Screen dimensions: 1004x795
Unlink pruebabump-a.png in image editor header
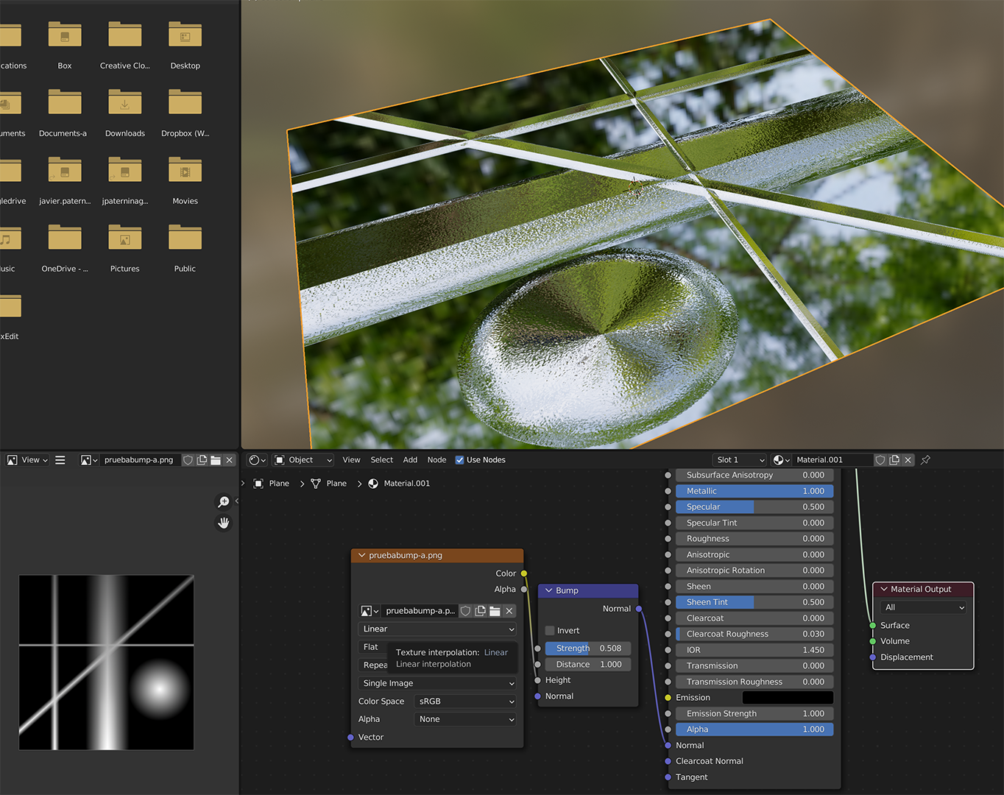(230, 460)
